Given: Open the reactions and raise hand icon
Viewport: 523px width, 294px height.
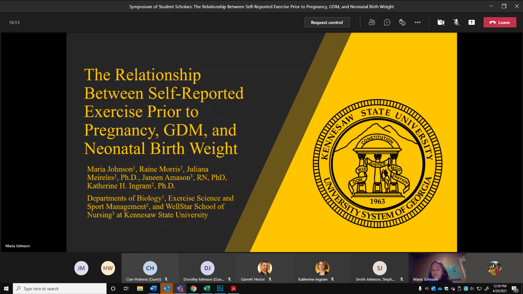Looking at the screenshot, I should (x=402, y=22).
